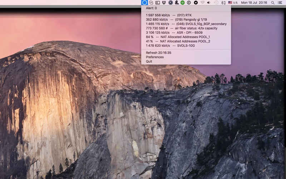Open the Bluetooth battery status icon
Screen dimensions: 286x179
pos(223,3)
